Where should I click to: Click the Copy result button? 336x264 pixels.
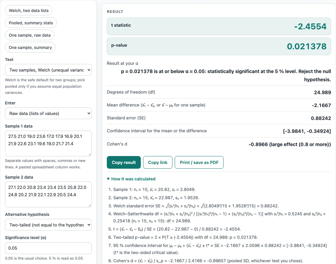[x=124, y=163]
